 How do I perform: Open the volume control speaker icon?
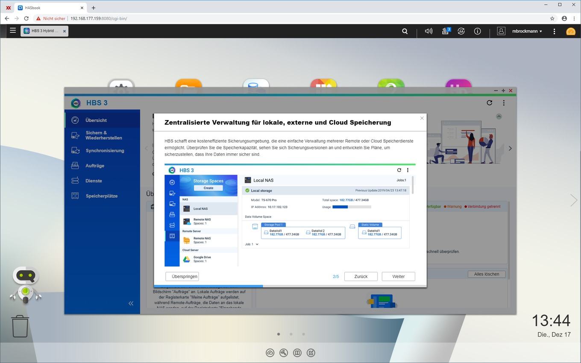click(428, 31)
